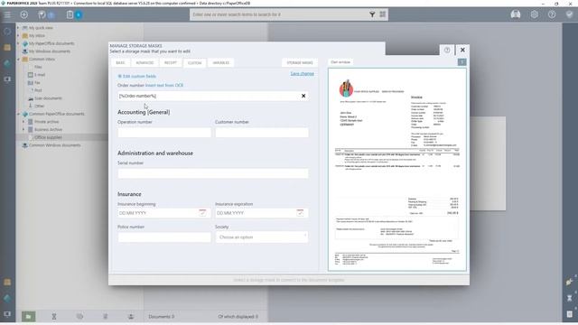Viewport: 578px width, 325px height.
Task: Click the invoice document preview
Action: click(397, 170)
